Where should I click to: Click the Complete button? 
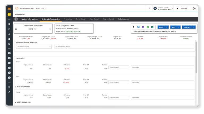(x=187, y=27)
